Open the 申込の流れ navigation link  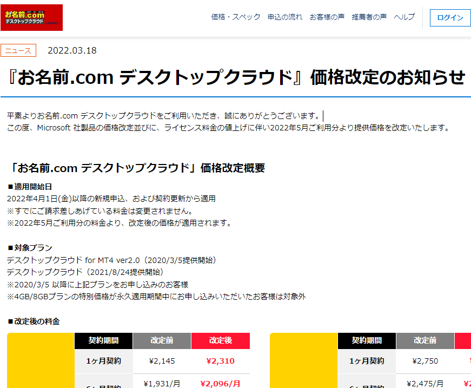(x=285, y=17)
